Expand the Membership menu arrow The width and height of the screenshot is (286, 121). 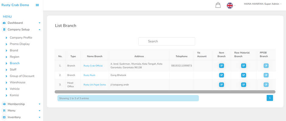pyautogui.click(x=39, y=104)
